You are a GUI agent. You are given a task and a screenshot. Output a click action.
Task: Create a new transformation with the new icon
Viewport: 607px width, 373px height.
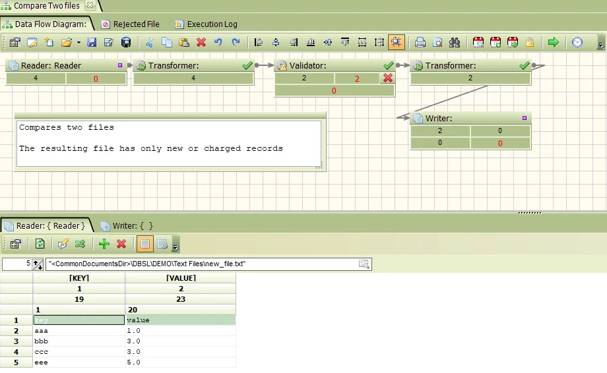(x=49, y=42)
